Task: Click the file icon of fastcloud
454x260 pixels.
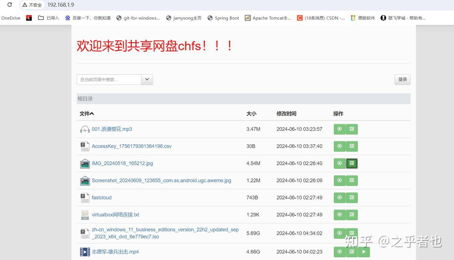Action: [85, 197]
